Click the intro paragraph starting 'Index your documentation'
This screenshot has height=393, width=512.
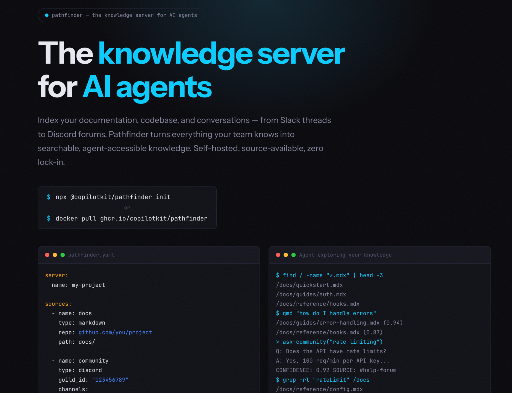tap(185, 141)
